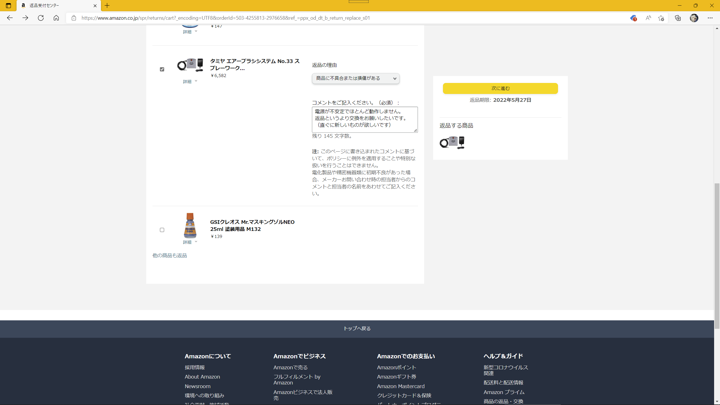Image resolution: width=720 pixels, height=405 pixels.
Task: Click the scrollbar down arrow
Action: click(717, 402)
